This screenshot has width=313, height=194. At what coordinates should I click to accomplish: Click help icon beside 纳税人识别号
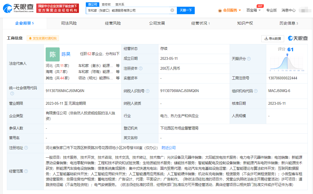(147, 91)
